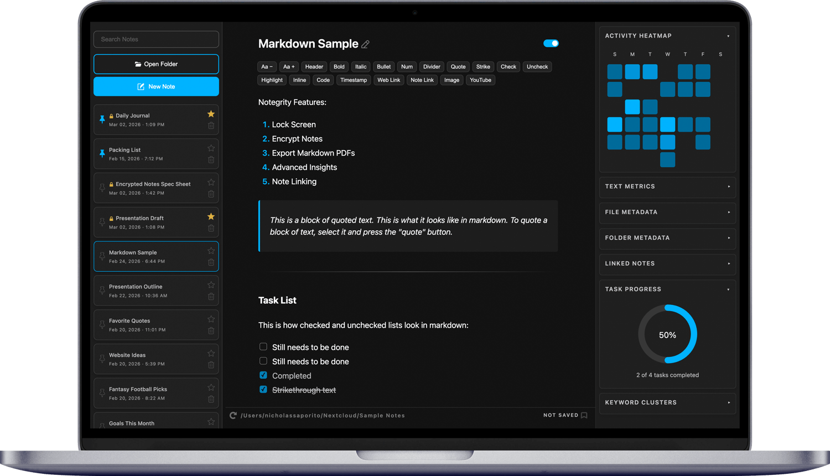Screen dimensions: 830x476
Task: Decrease font size with the Aa − button
Action: [267, 67]
